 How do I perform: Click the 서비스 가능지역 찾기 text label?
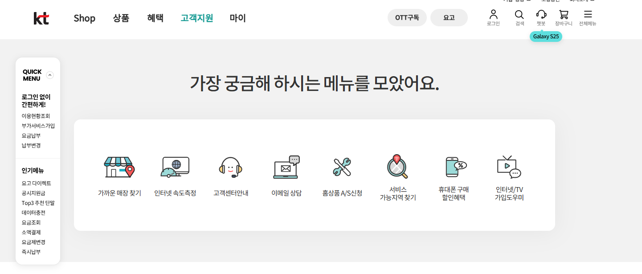(x=398, y=193)
